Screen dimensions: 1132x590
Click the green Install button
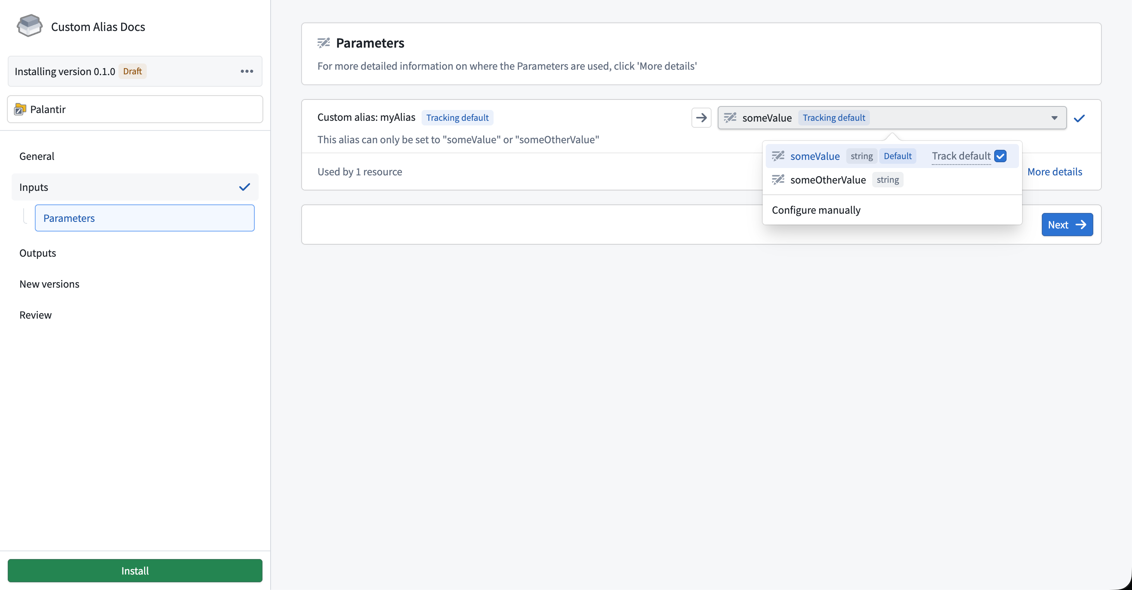coord(134,571)
